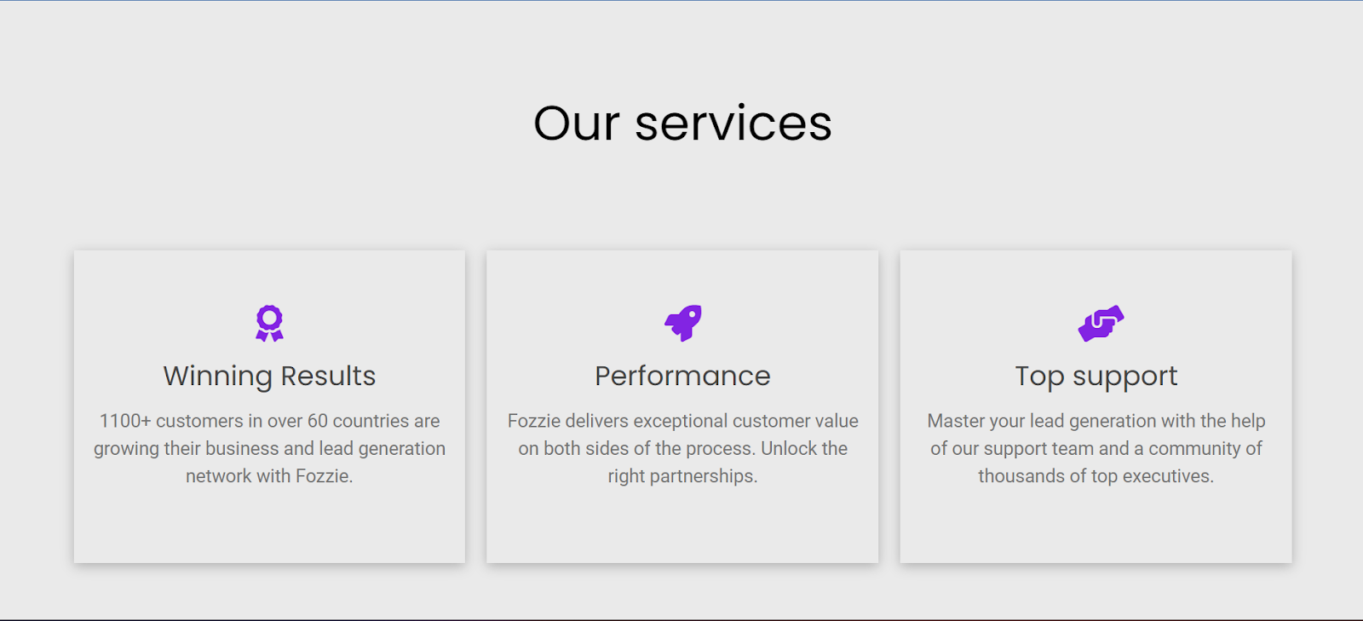The width and height of the screenshot is (1363, 621).
Task: Select the "Our services" heading
Action: coord(682,124)
